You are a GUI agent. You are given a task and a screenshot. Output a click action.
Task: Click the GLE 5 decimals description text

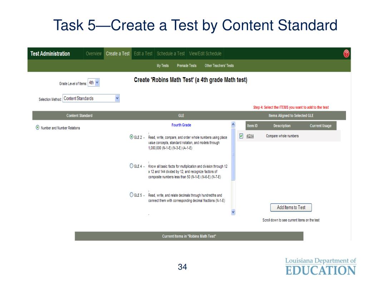pos(187,198)
